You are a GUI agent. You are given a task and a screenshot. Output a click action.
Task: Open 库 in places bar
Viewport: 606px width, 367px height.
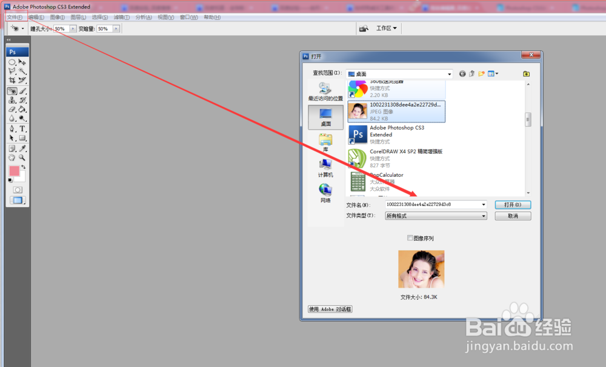325,142
